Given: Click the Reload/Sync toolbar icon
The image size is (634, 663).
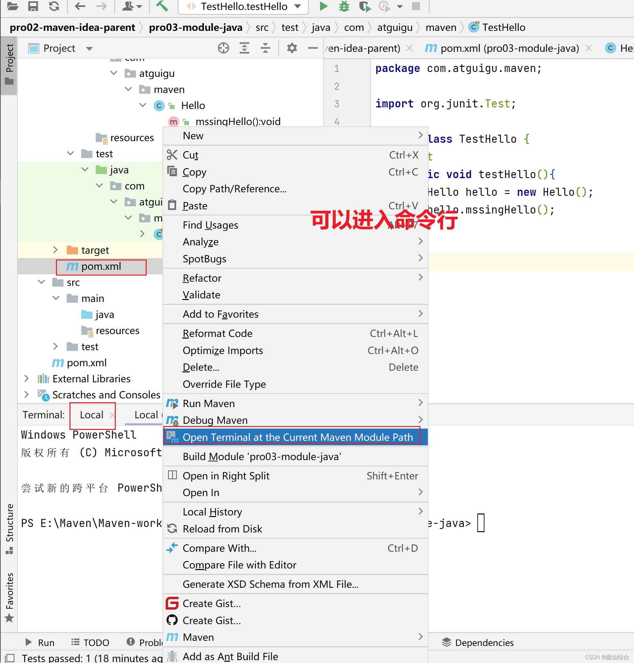Looking at the screenshot, I should tap(54, 6).
